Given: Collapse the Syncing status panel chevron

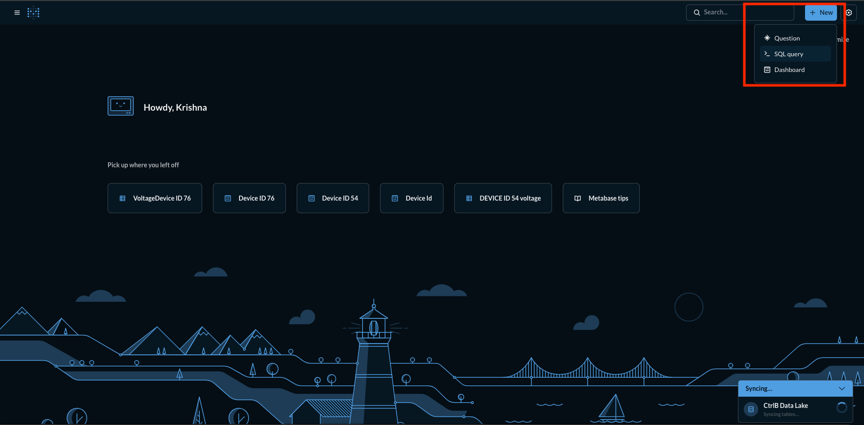Looking at the screenshot, I should (841, 389).
